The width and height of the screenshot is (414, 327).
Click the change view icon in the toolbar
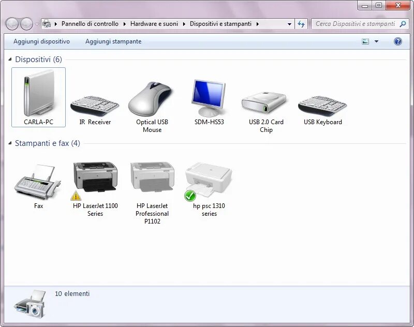[x=365, y=41]
